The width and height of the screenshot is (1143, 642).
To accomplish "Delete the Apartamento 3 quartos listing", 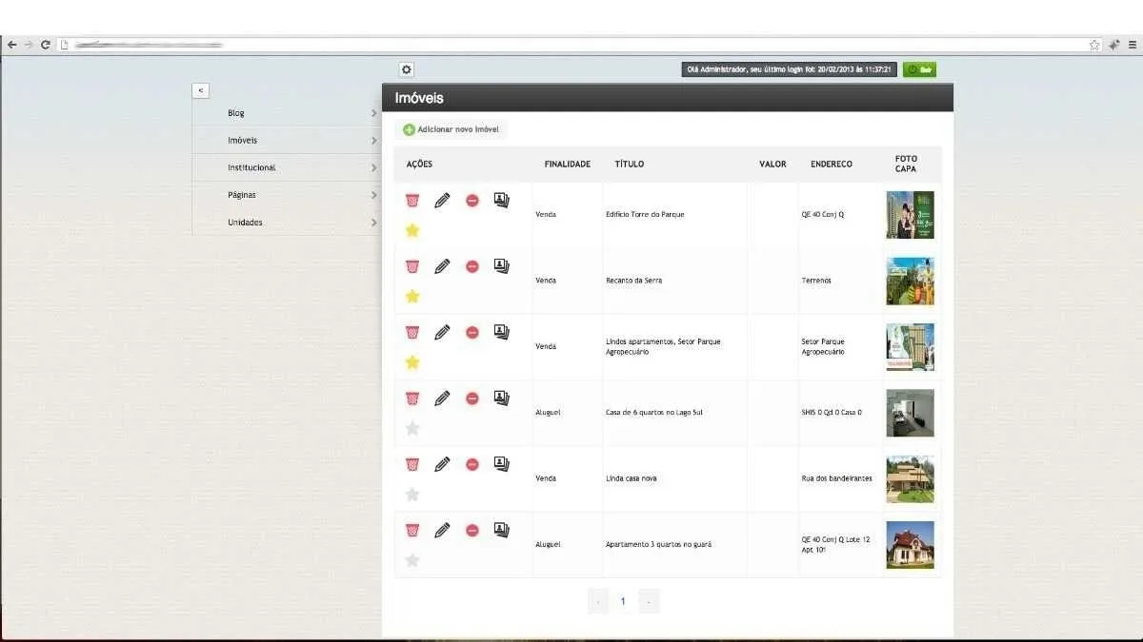I will [x=412, y=531].
